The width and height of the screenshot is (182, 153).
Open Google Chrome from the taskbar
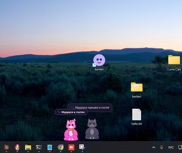(61, 147)
